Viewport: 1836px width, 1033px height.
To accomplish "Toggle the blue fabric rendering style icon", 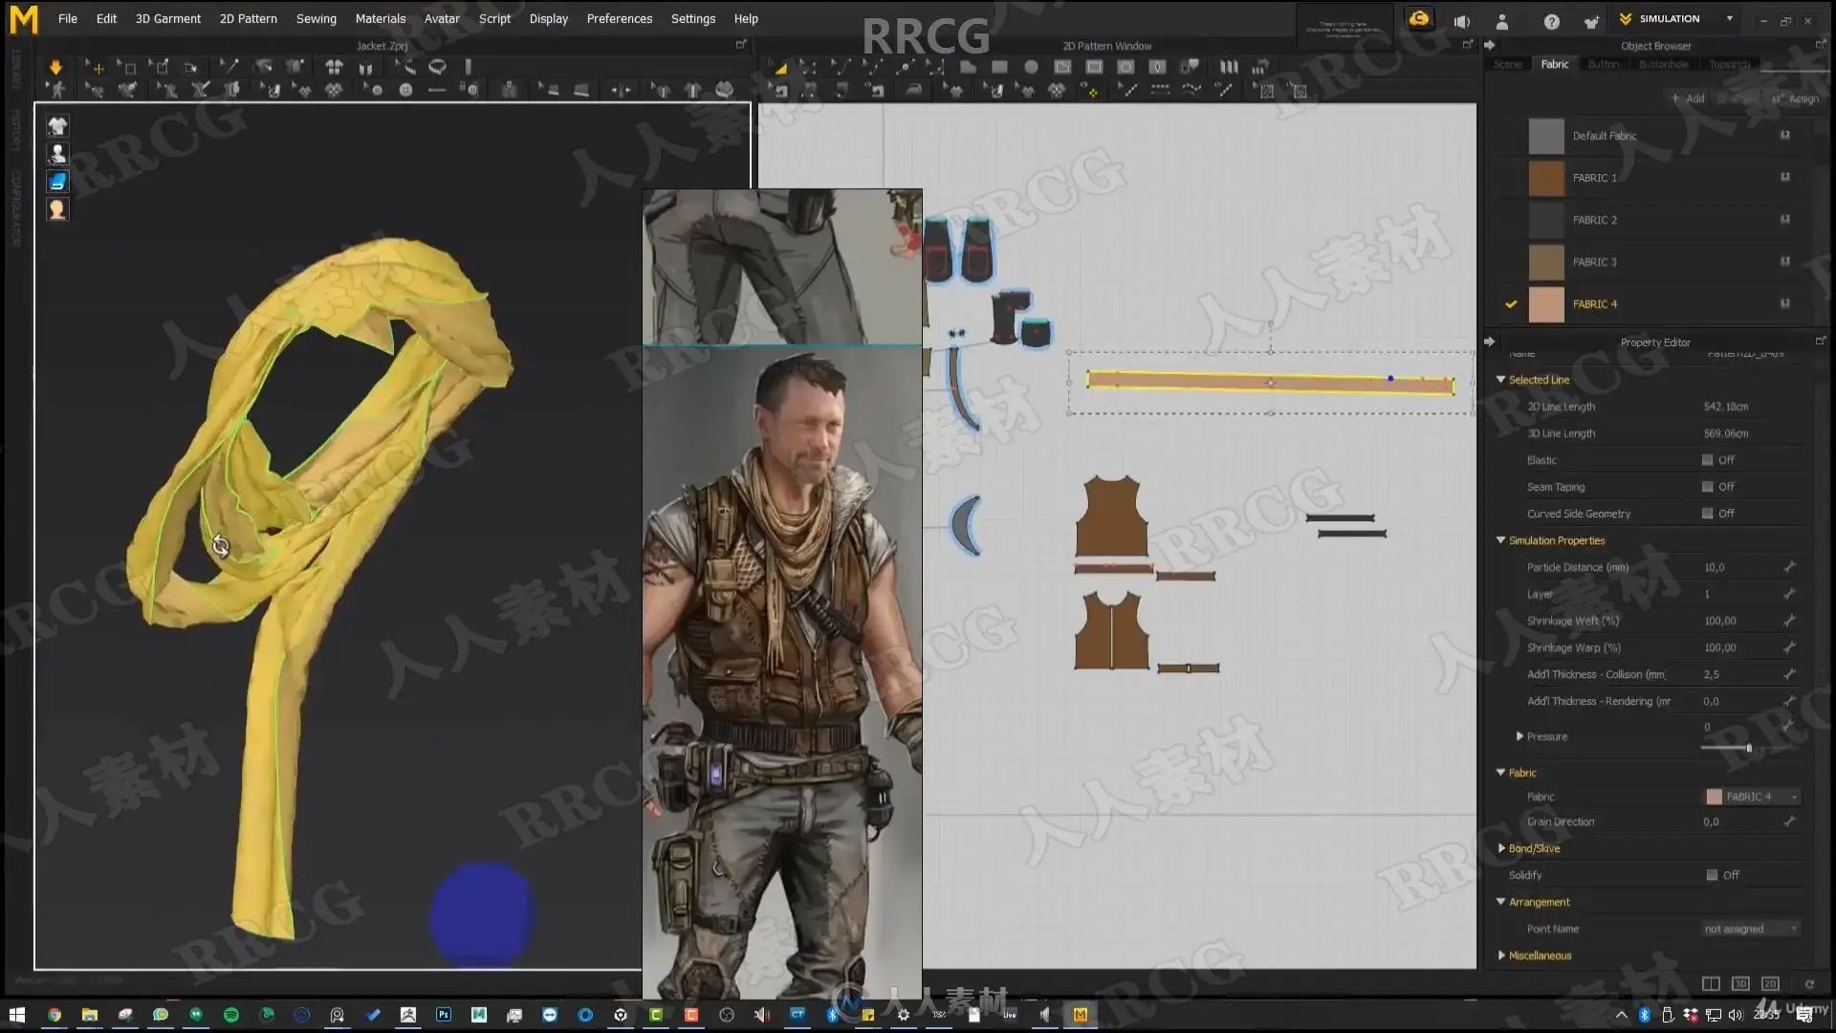I will tap(57, 182).
